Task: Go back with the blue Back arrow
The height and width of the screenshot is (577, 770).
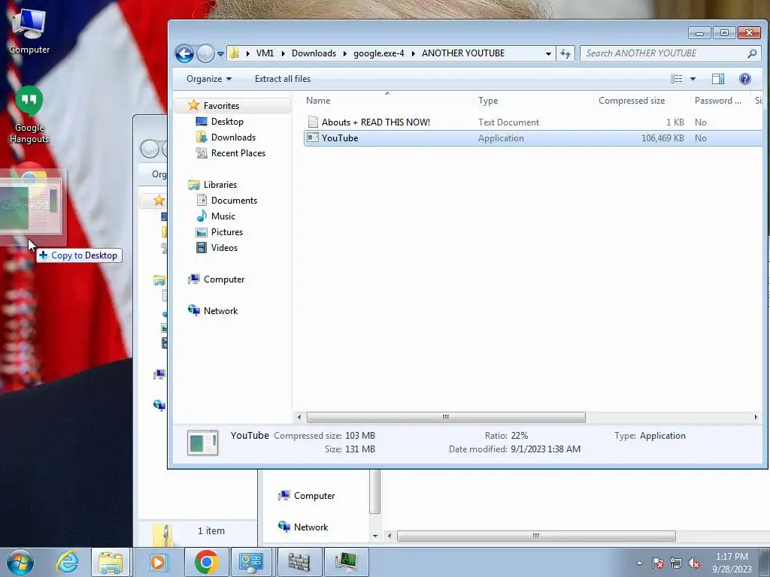Action: pyautogui.click(x=185, y=53)
